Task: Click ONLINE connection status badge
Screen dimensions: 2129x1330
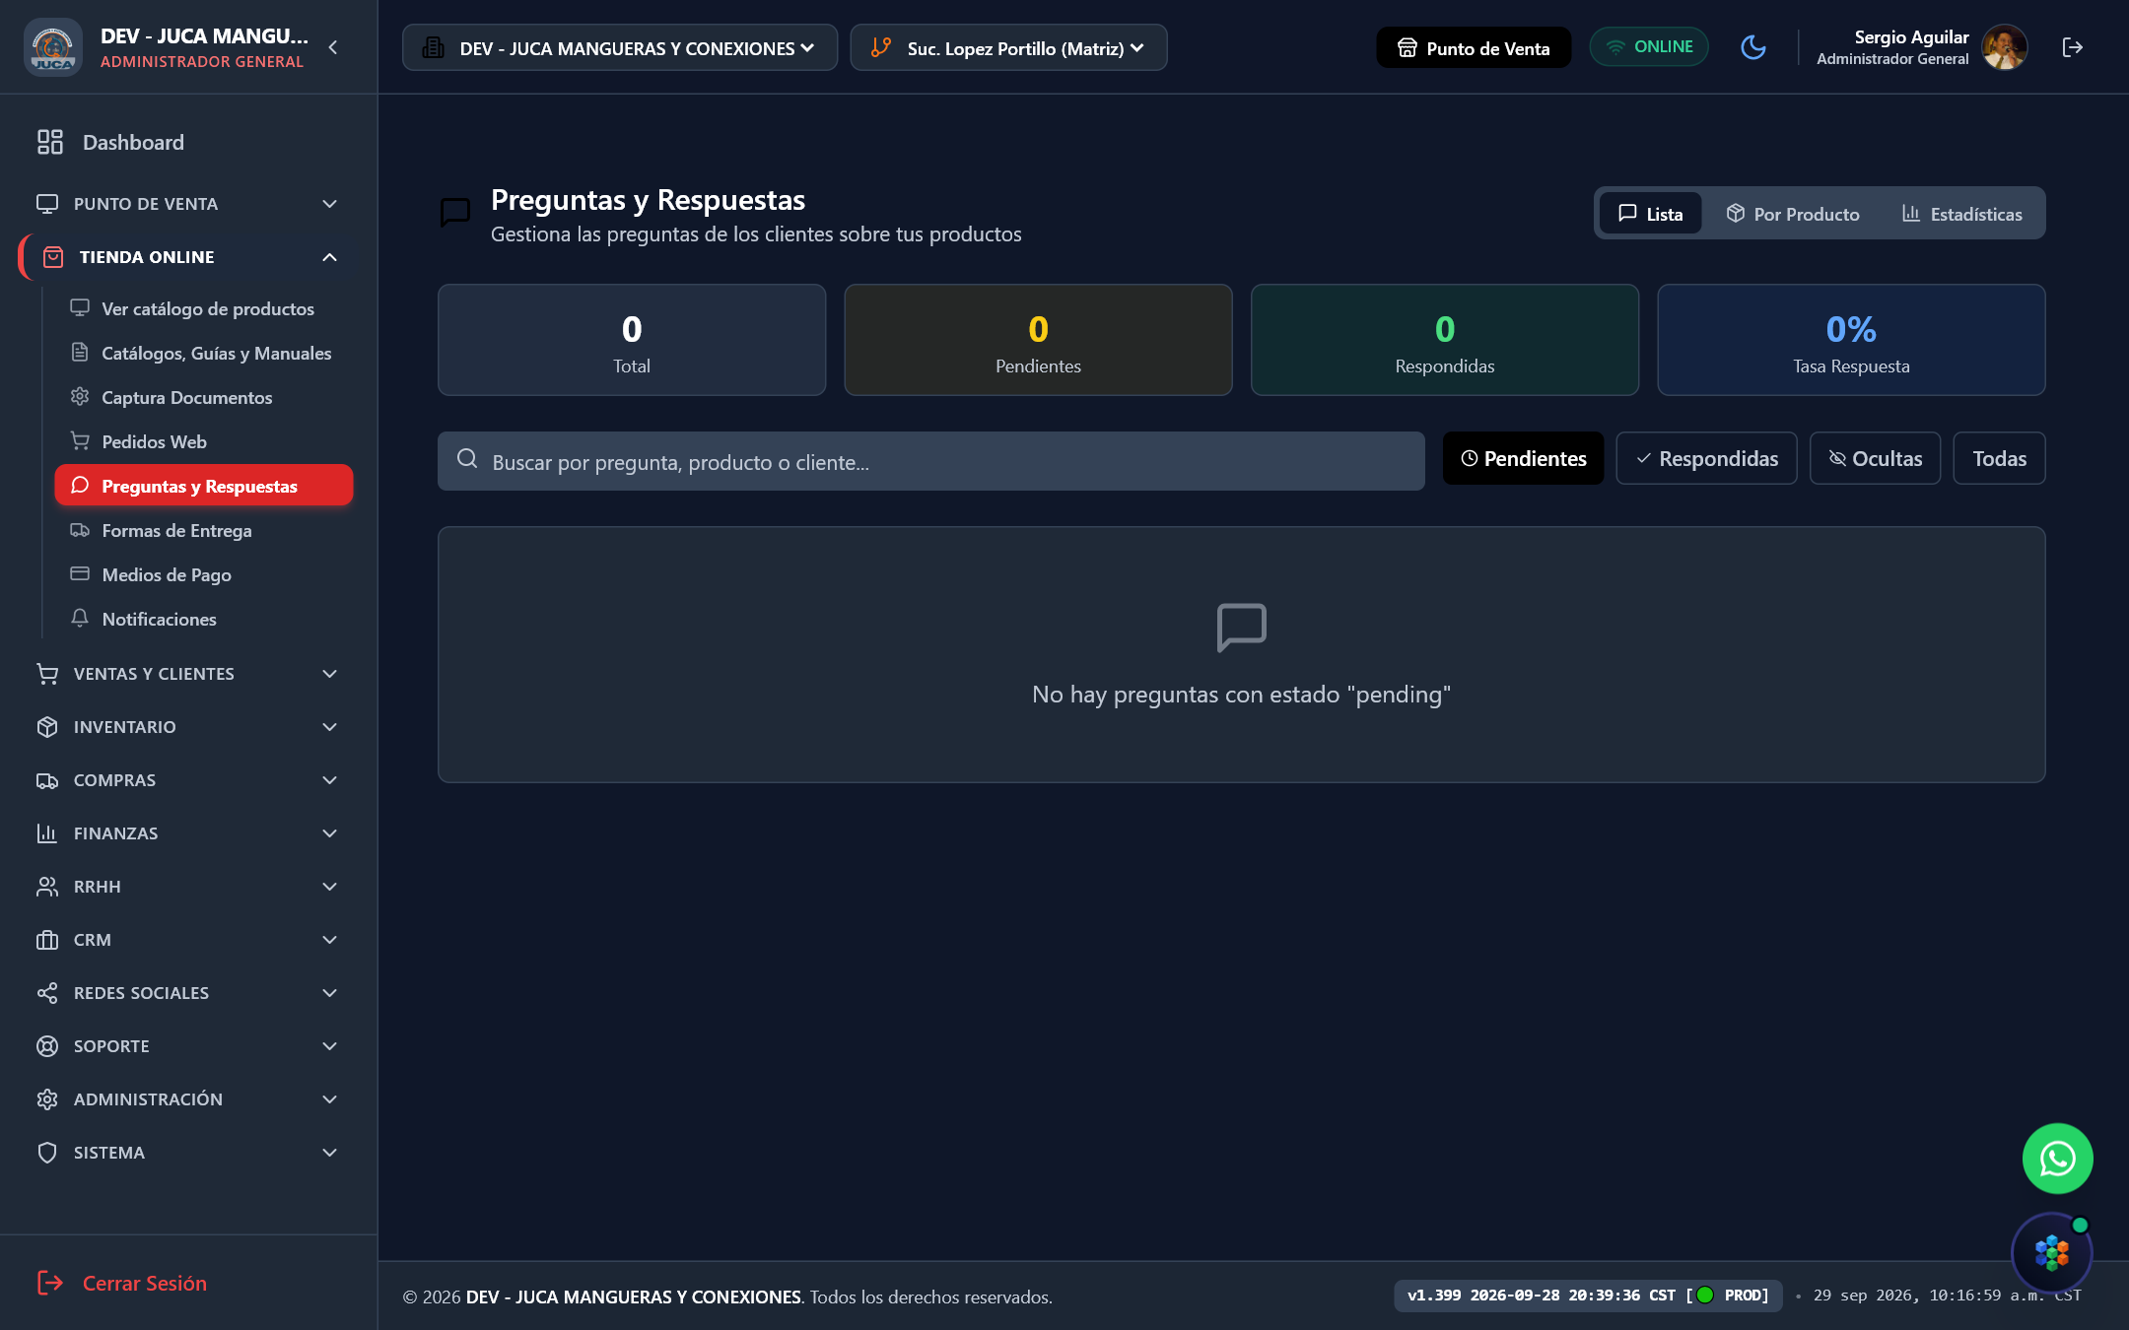Action: click(x=1649, y=47)
